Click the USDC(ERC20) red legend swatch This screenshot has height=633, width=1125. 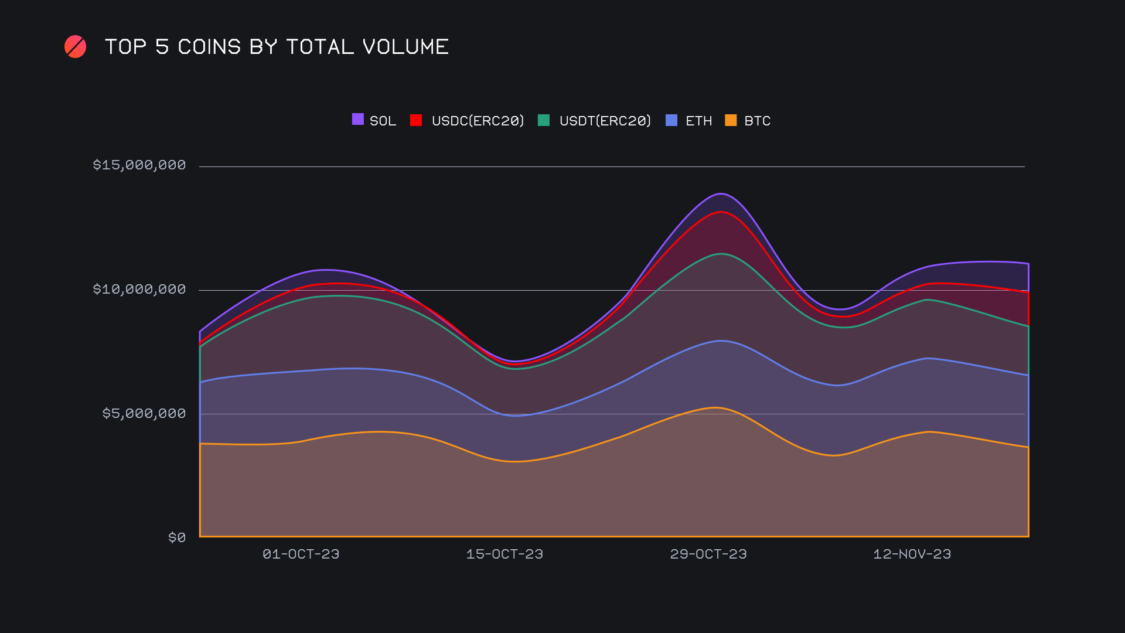tap(416, 120)
